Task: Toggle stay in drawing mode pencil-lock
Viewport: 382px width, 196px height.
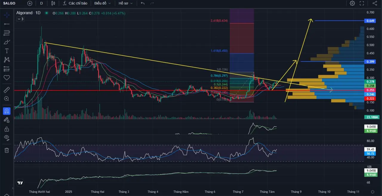Action: (7, 120)
